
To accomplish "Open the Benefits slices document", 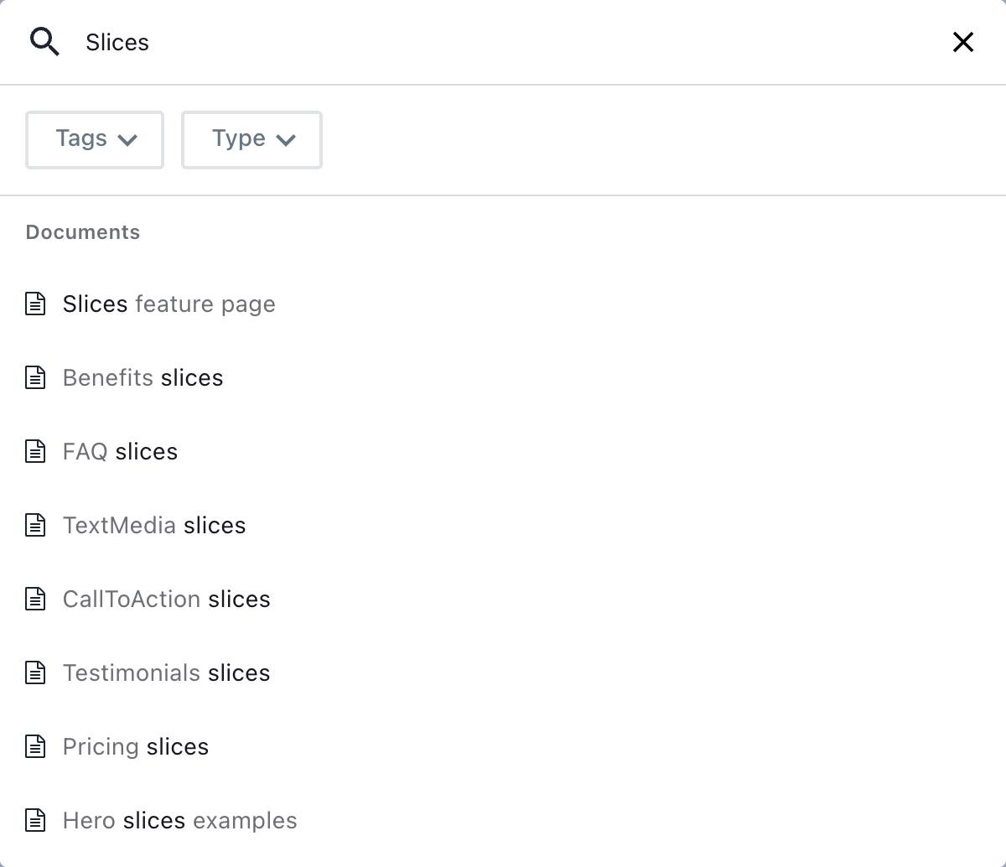I will 143,377.
